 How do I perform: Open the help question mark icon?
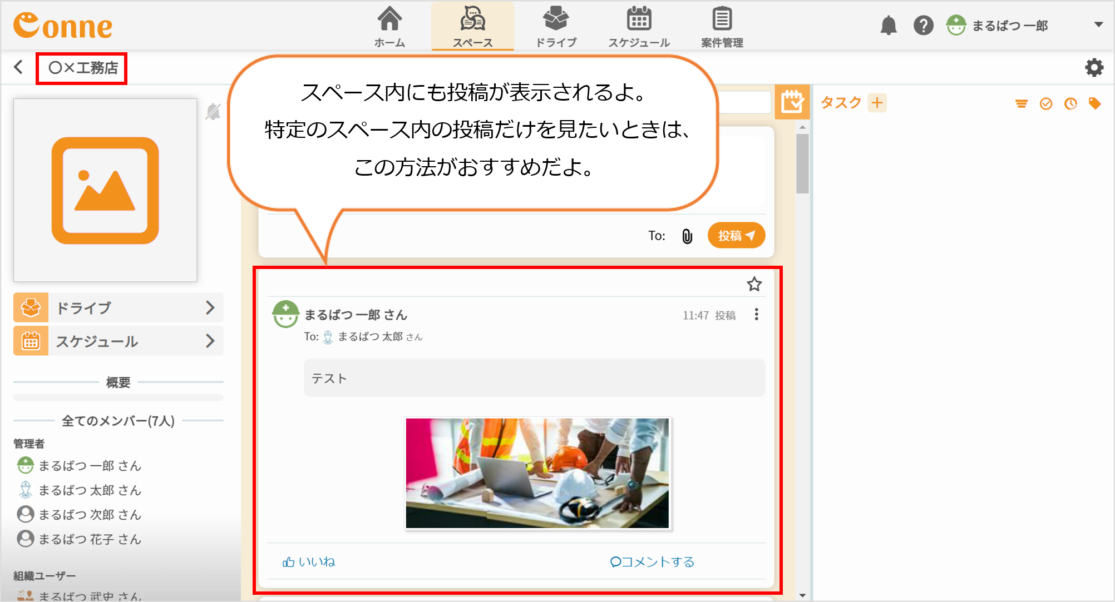(x=923, y=26)
